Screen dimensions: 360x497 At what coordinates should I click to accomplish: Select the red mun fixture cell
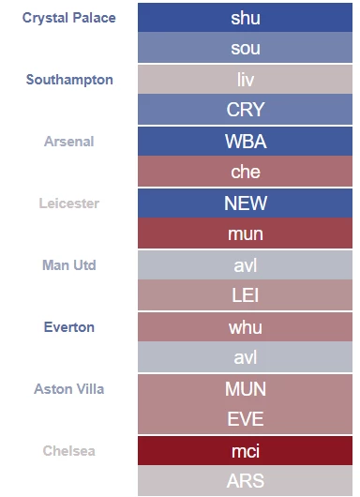(x=245, y=233)
